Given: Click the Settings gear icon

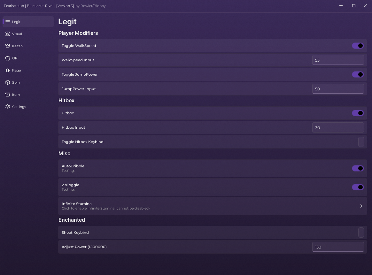Looking at the screenshot, I should pyautogui.click(x=8, y=107).
